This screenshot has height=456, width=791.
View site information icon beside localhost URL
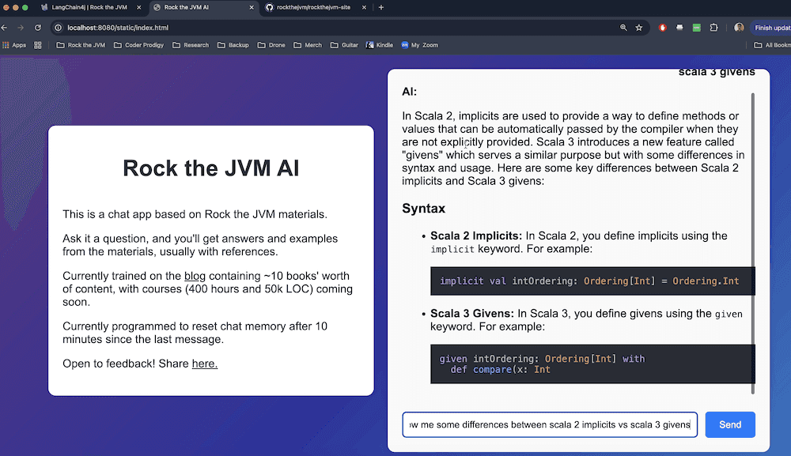pyautogui.click(x=59, y=28)
